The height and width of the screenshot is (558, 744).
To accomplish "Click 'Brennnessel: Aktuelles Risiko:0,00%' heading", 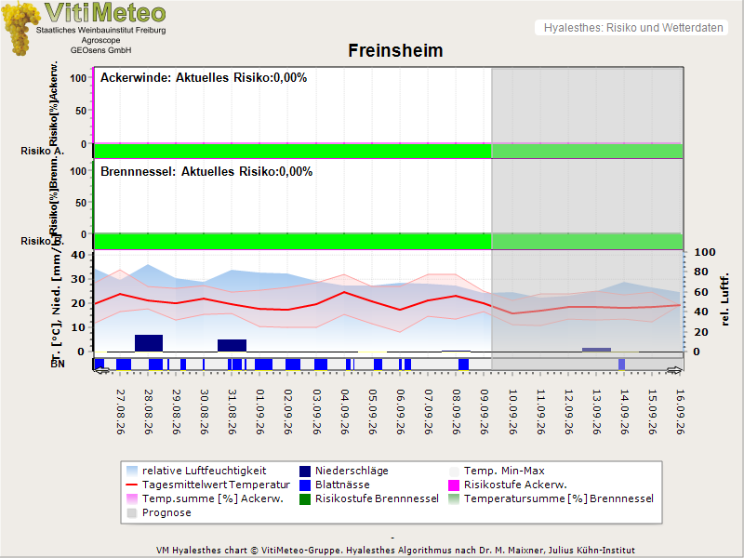I will point(206,172).
